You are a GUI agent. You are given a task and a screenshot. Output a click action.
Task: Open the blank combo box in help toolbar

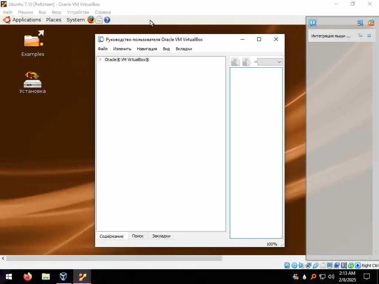point(270,62)
